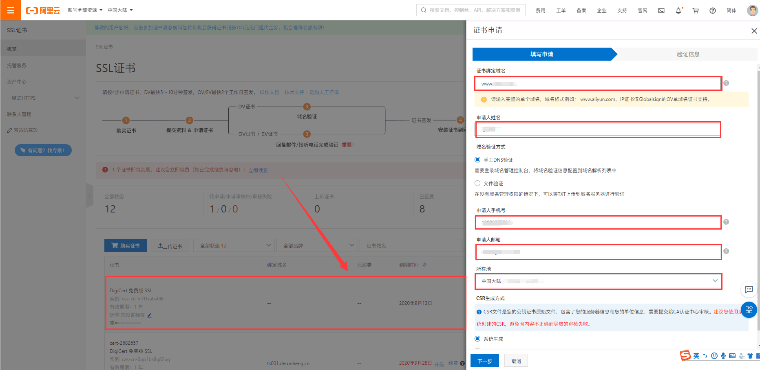Open 操作文档 link
Screen dimensions: 760x370
(270, 92)
